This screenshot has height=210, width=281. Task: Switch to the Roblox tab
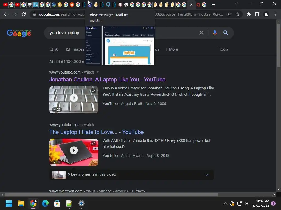120,5
